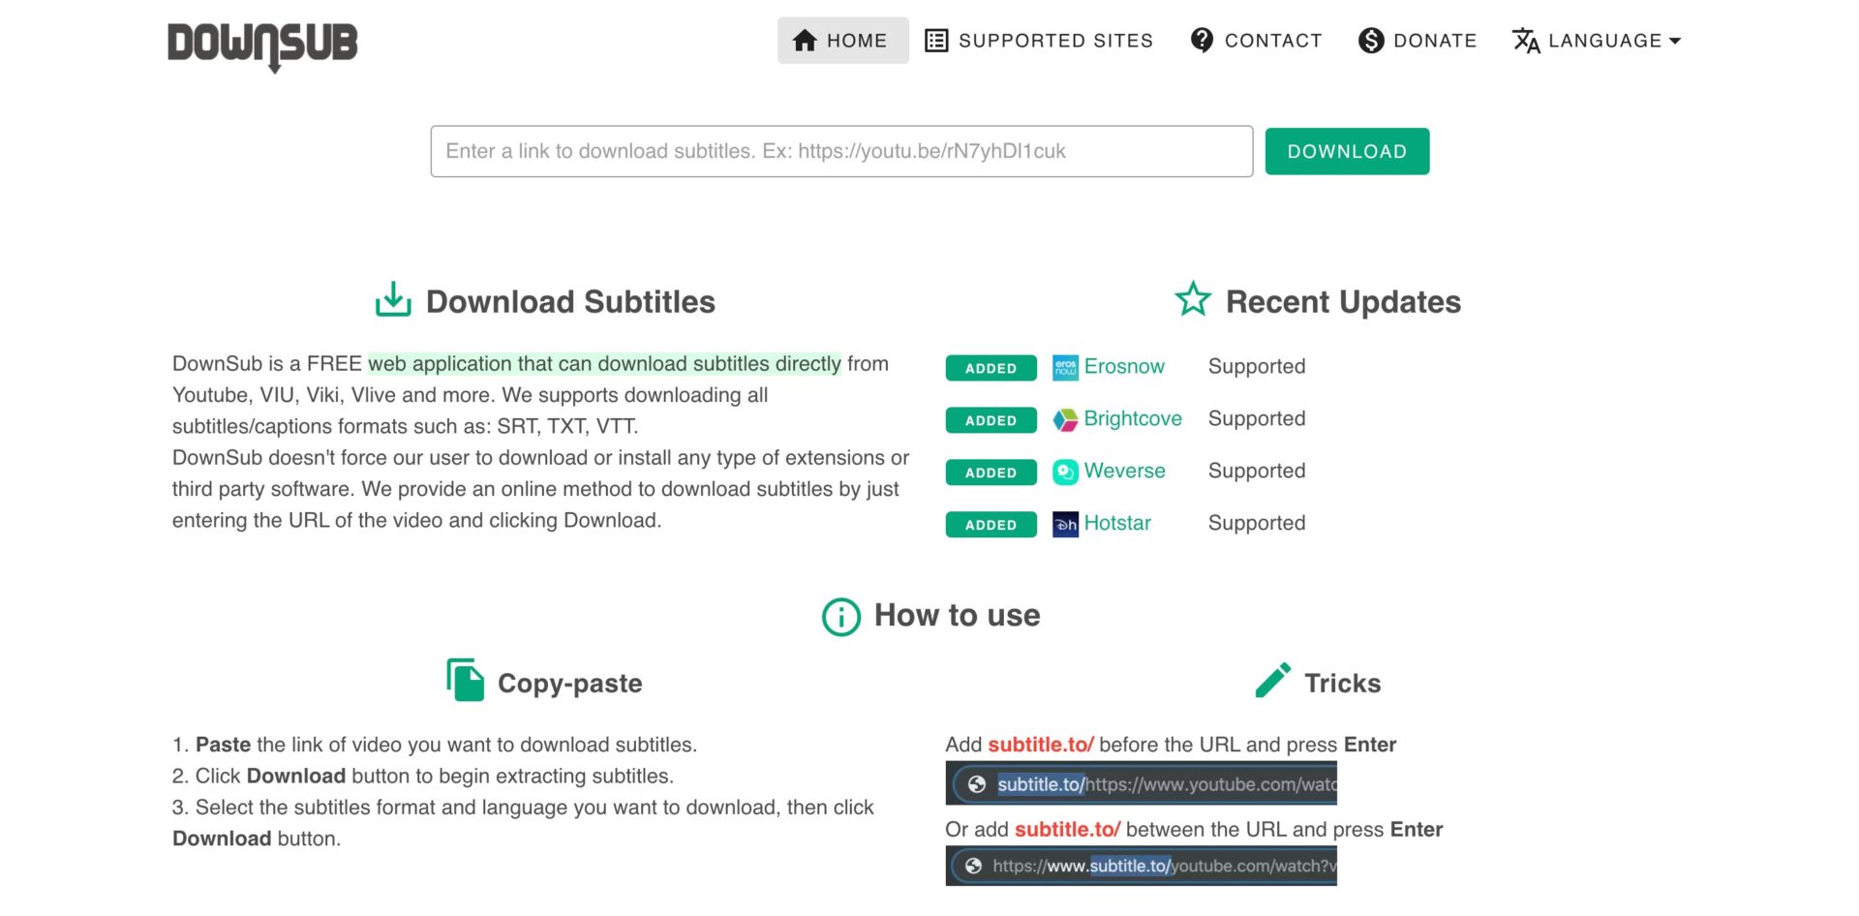This screenshot has width=1859, height=916.
Task: Click the DownSub logo
Action: (x=262, y=44)
